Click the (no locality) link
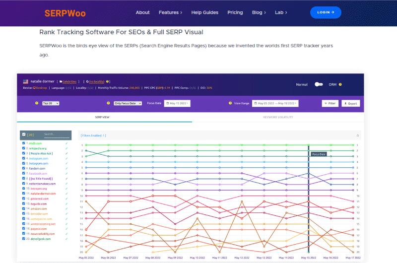397x263 pixels. (x=97, y=81)
